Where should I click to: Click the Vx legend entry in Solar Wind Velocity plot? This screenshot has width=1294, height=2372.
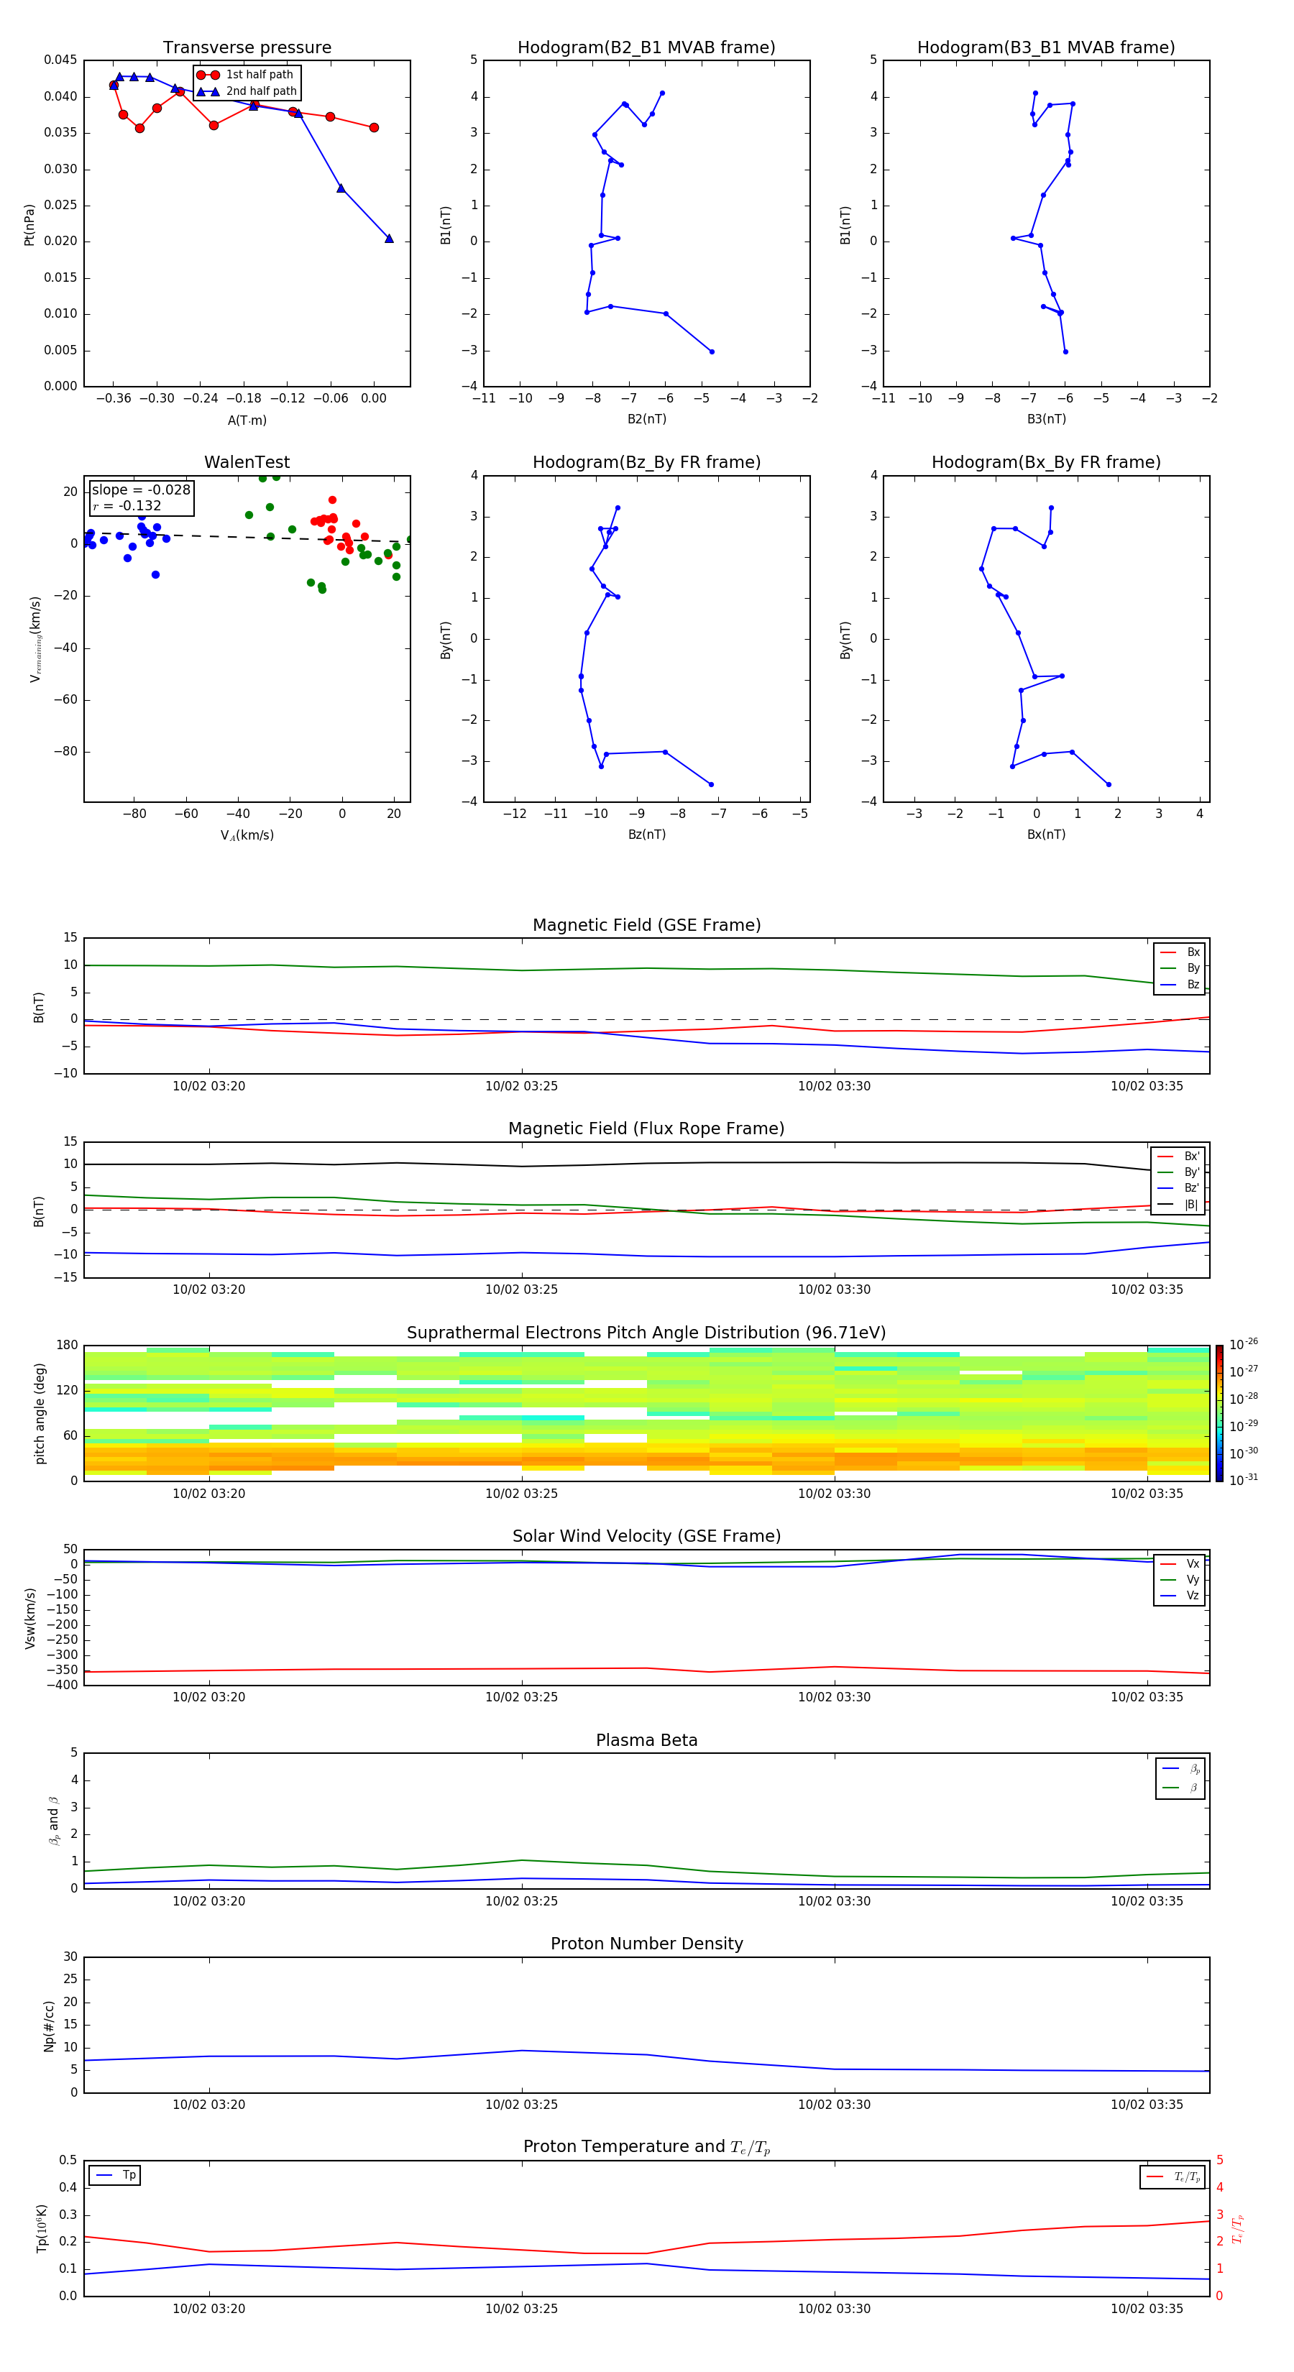(1180, 1563)
